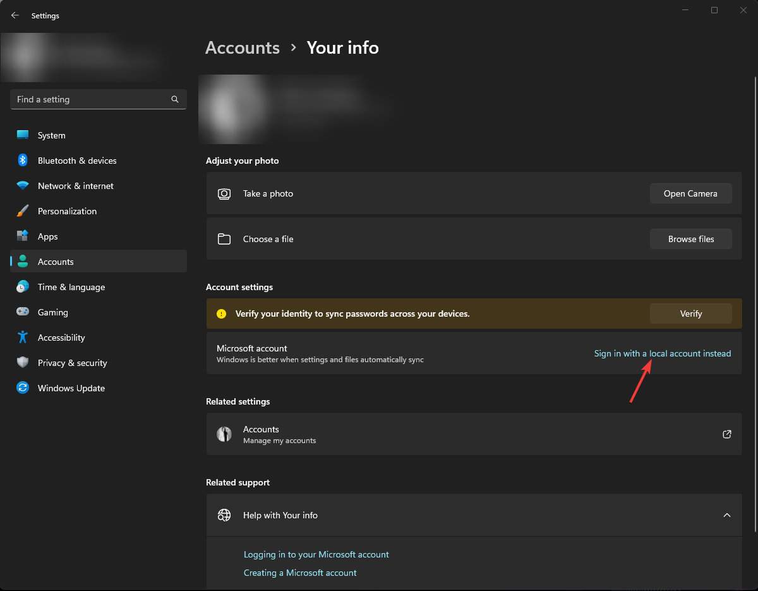The image size is (758, 591).
Task: Go to Personalization settings
Action: click(x=67, y=211)
